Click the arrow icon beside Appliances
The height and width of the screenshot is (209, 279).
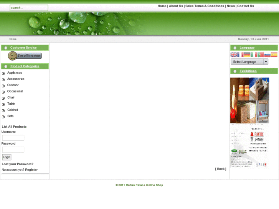pos(3,73)
